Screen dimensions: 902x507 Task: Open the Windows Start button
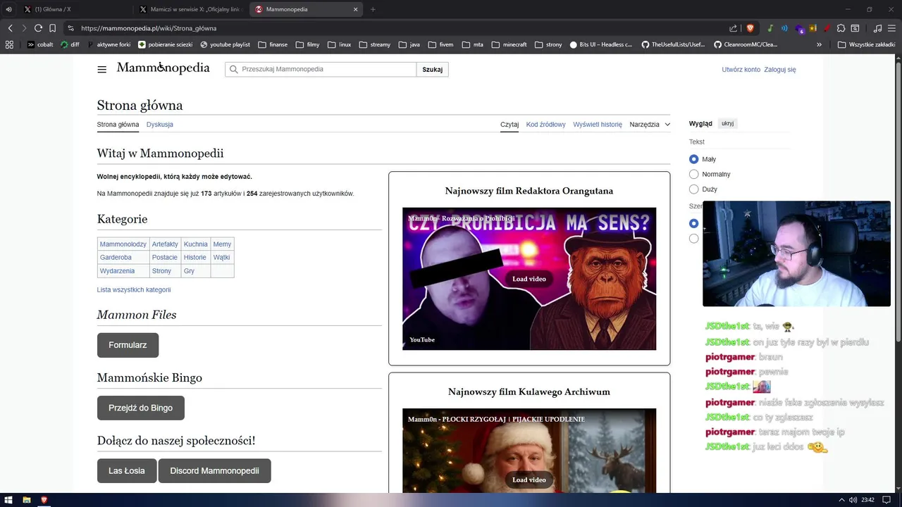coord(10,500)
